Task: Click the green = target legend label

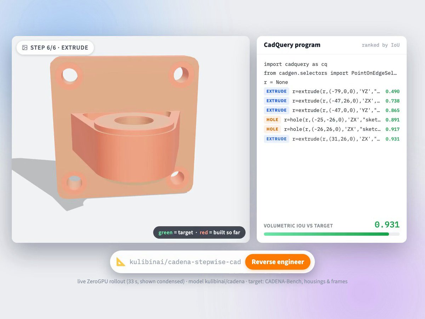Action: 176,233
